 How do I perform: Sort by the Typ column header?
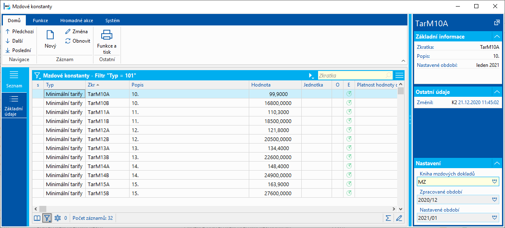(64, 85)
